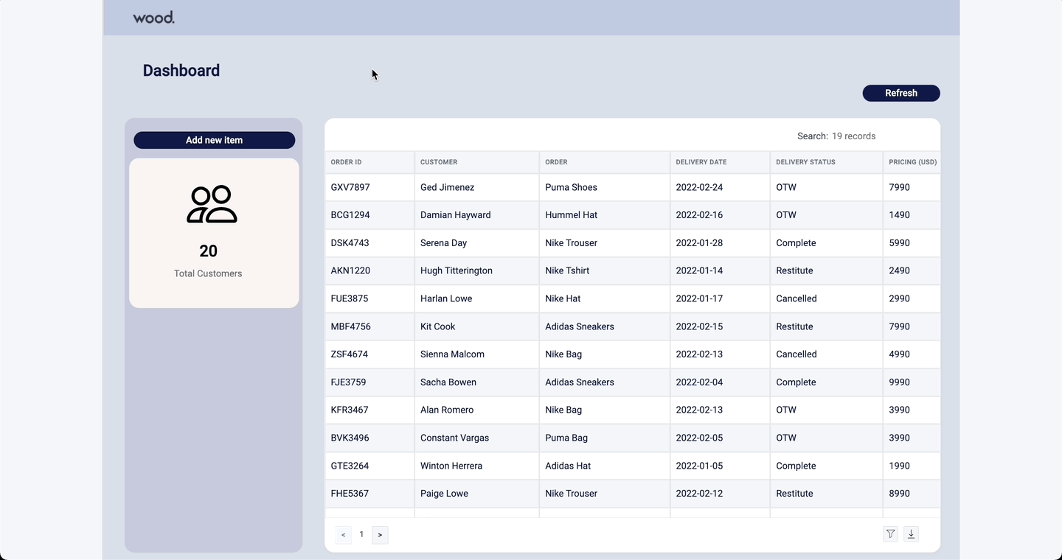Viewport: 1062px width, 560px height.
Task: Click the Total Customers card
Action: pos(214,233)
